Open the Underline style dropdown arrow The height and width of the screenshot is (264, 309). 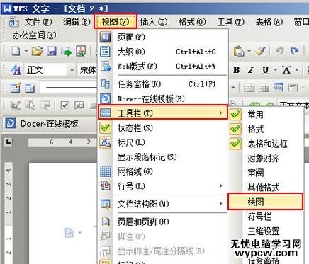coord(275,70)
